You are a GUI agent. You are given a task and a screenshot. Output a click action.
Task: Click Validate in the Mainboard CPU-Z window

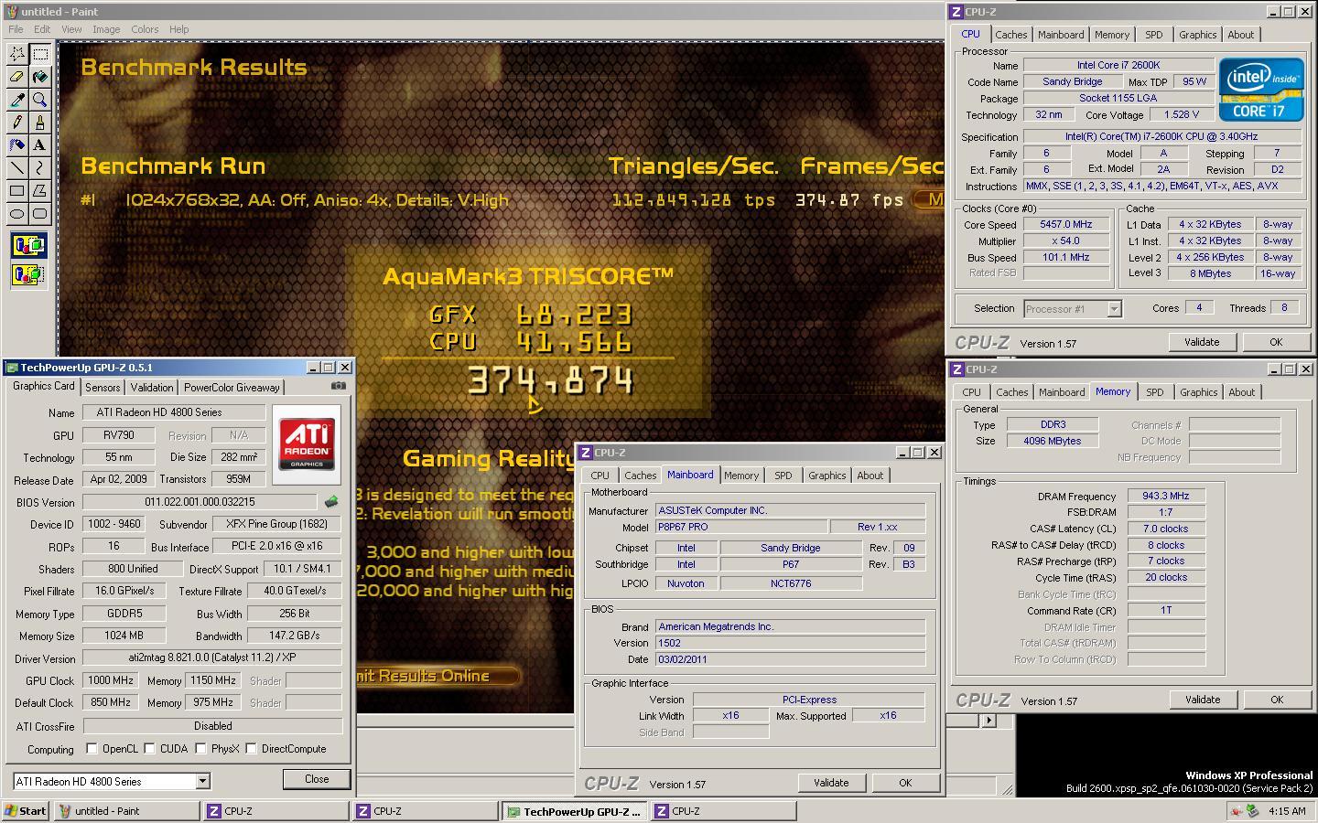click(x=831, y=783)
